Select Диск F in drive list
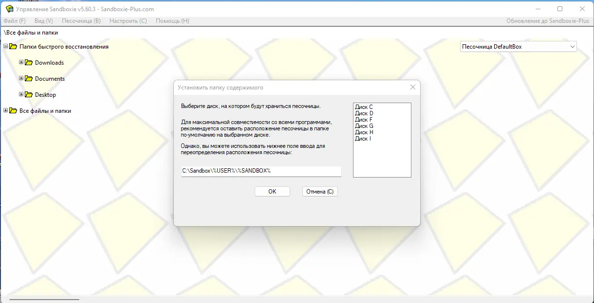594x303 pixels. 364,120
